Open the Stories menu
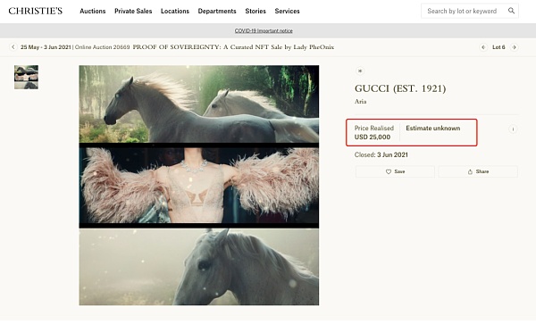 255,11
